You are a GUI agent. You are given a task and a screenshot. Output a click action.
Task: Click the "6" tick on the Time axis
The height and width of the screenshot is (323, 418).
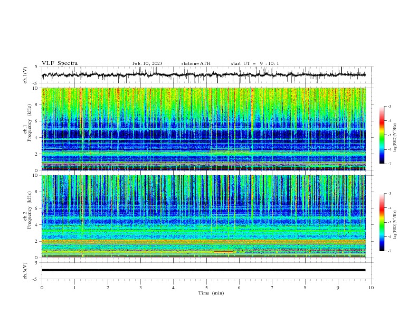239,288
